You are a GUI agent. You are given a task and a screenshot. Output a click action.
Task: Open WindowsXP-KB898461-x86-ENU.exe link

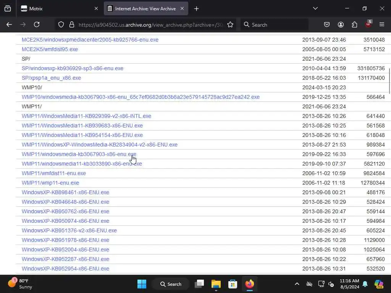(65, 192)
